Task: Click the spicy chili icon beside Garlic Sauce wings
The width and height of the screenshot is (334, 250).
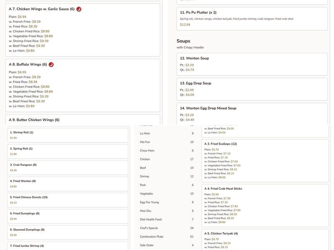Action: coord(79,9)
